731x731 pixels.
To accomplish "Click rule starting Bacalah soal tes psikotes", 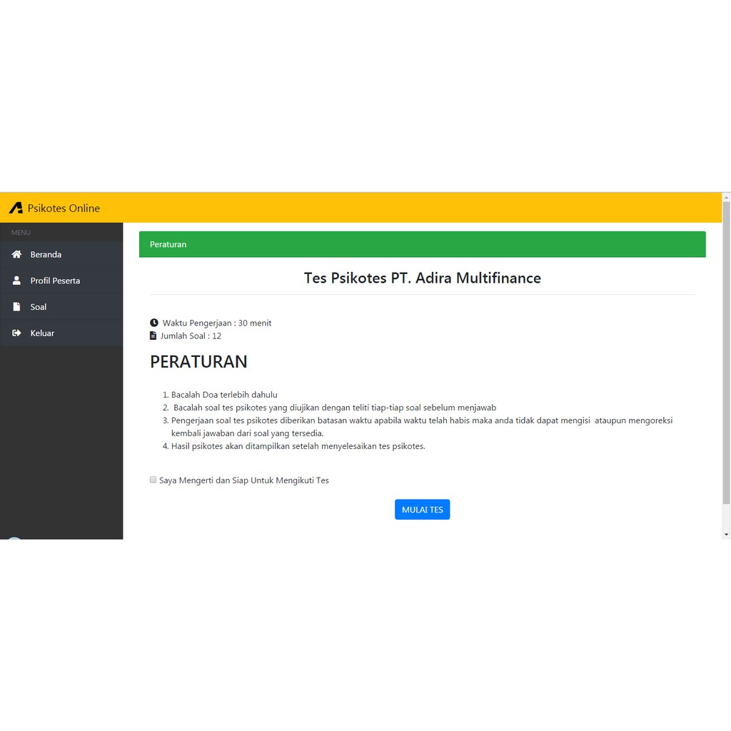I will [x=335, y=408].
